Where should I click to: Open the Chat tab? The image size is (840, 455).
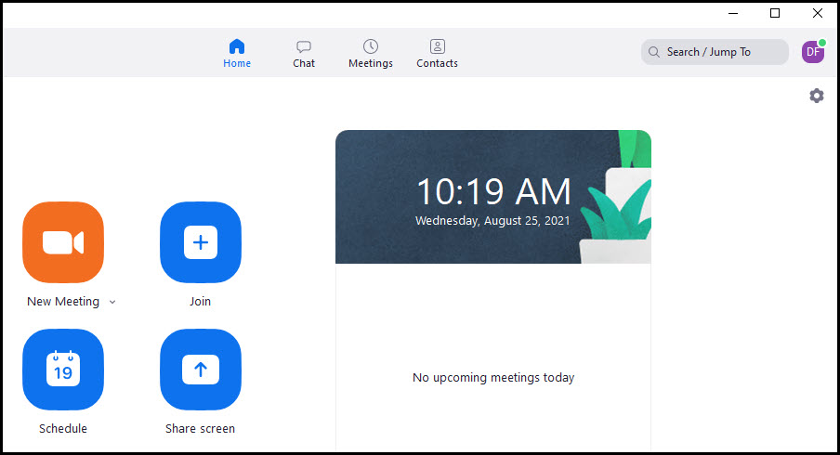click(304, 54)
